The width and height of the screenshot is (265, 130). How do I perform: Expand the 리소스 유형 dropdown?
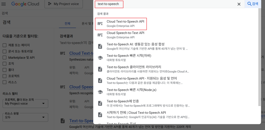click(25, 117)
